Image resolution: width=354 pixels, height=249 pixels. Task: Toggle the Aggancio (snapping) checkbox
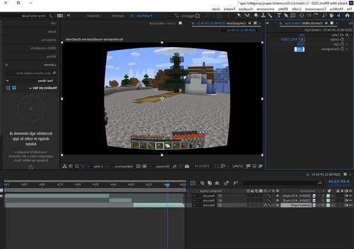point(197,16)
